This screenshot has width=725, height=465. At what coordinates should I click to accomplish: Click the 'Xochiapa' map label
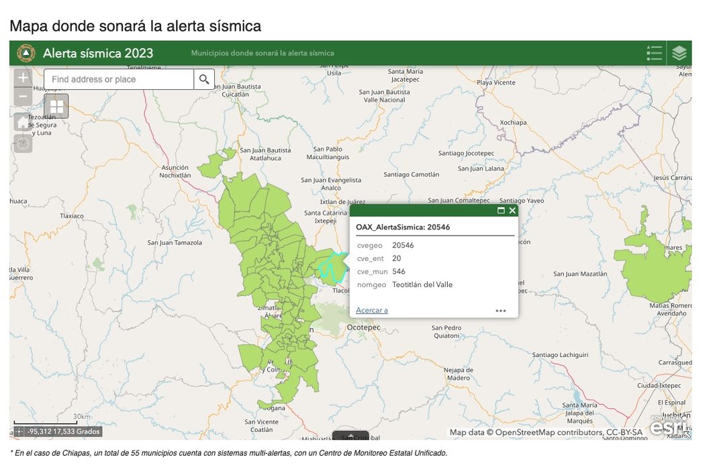(x=514, y=123)
